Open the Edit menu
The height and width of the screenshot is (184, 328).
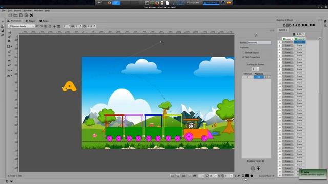click(x=10, y=10)
